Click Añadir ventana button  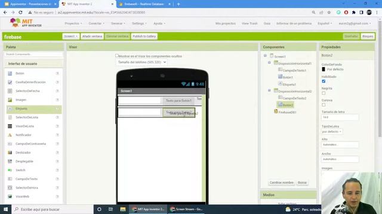click(x=92, y=36)
